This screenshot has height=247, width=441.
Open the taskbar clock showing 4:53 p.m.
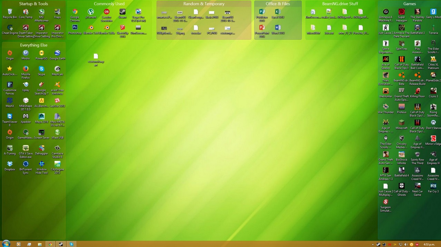click(x=429, y=245)
